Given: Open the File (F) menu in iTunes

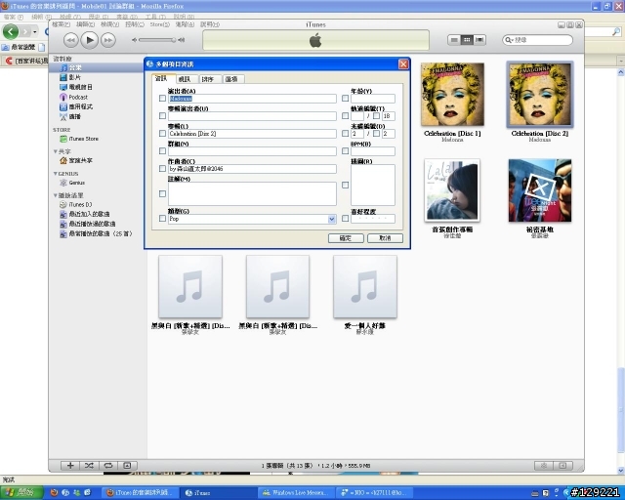Looking at the screenshot, I should (61, 24).
